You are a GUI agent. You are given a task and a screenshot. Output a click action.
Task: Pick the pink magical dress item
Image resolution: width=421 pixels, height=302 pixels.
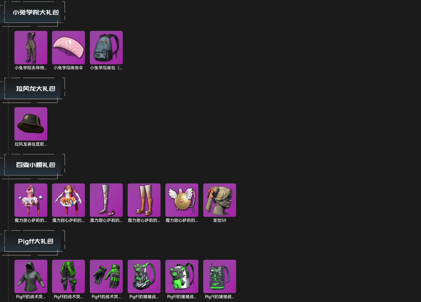point(31,200)
